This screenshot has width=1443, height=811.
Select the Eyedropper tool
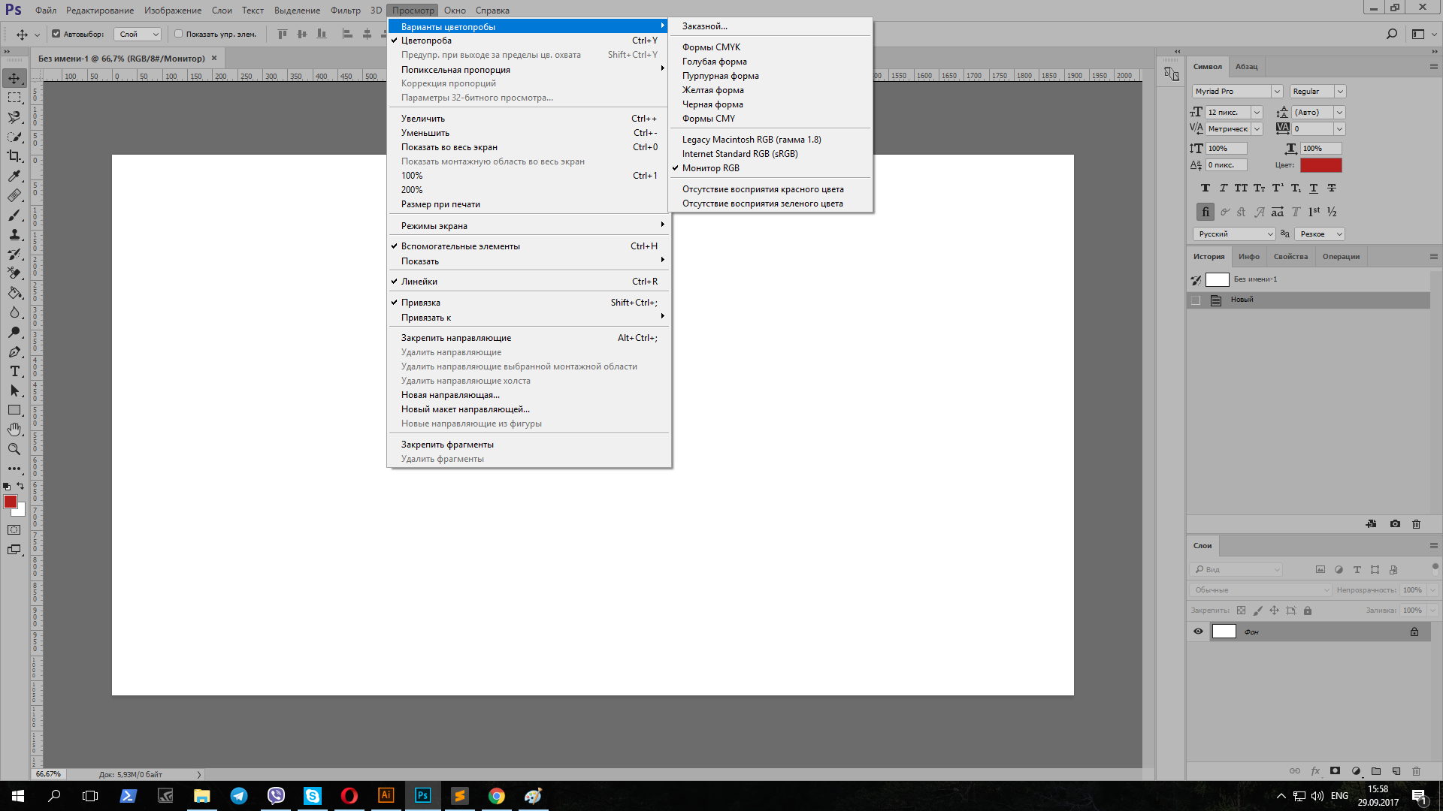point(14,176)
